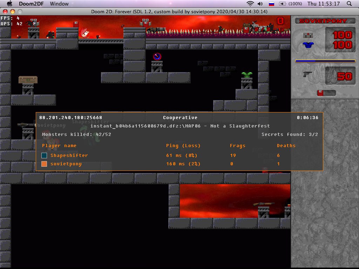This screenshot has height=269, width=359.
Task: Click the red keycard icon in HUD
Action: tap(320, 92)
